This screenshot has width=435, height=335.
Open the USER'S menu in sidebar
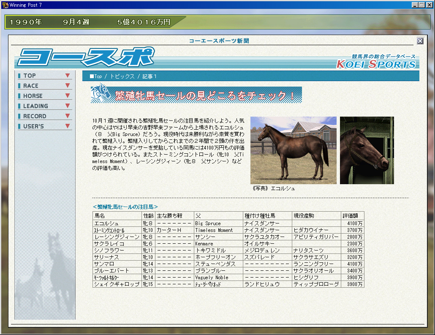coord(44,126)
